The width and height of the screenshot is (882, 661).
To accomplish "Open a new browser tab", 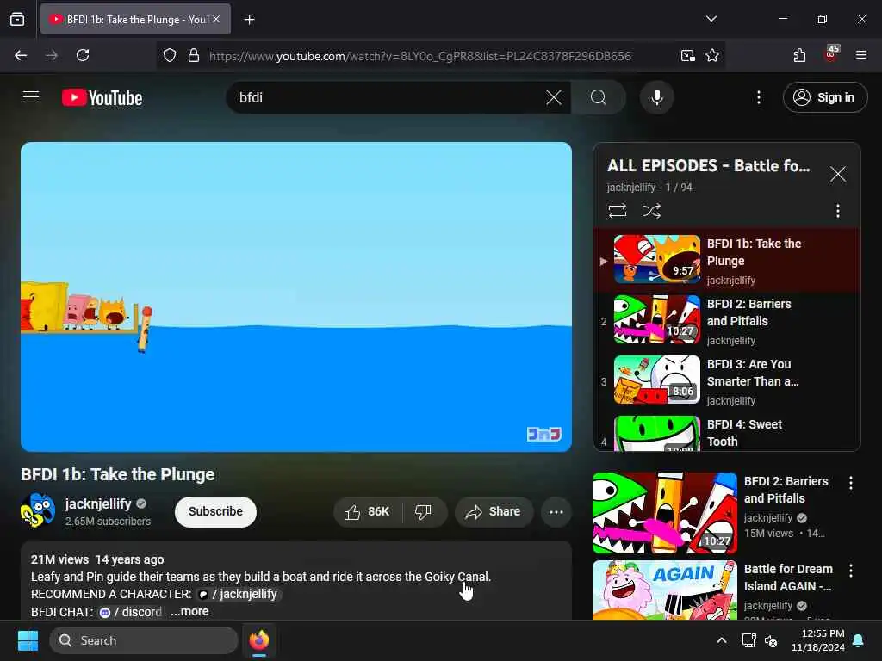I will 249,20.
